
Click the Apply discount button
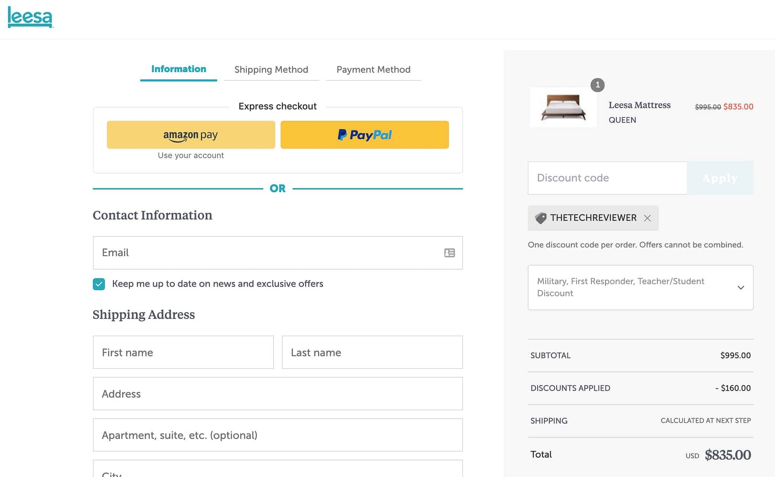[720, 178]
